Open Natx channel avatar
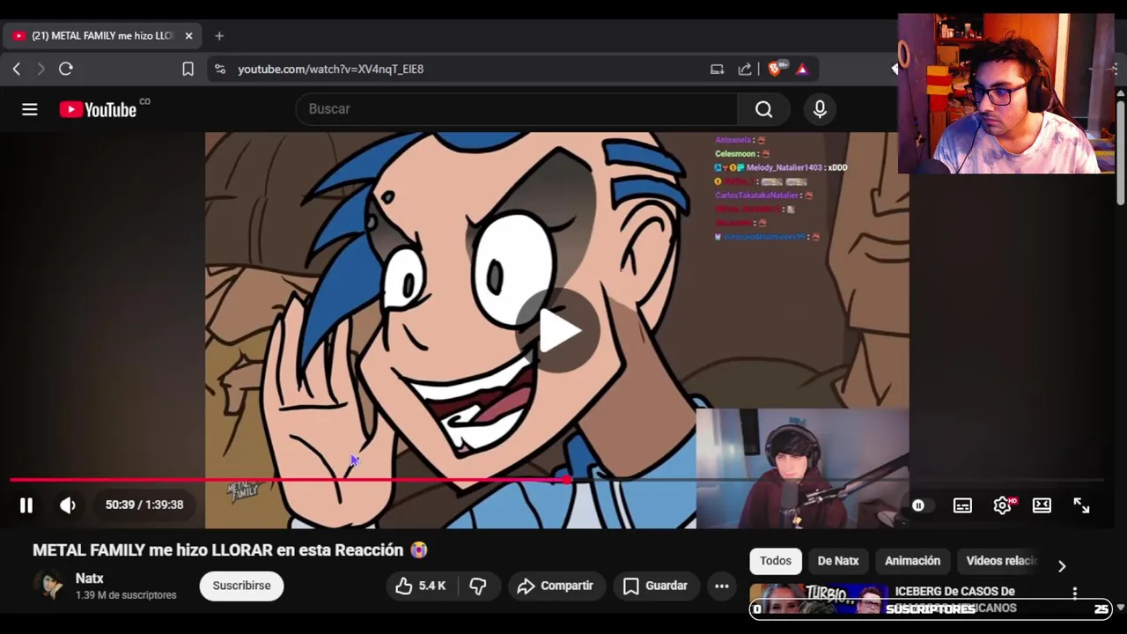The width and height of the screenshot is (1127, 634). [x=49, y=586]
